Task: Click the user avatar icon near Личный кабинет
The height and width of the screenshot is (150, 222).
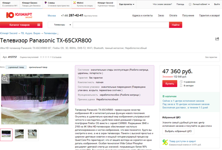Action: (x=190, y=4)
